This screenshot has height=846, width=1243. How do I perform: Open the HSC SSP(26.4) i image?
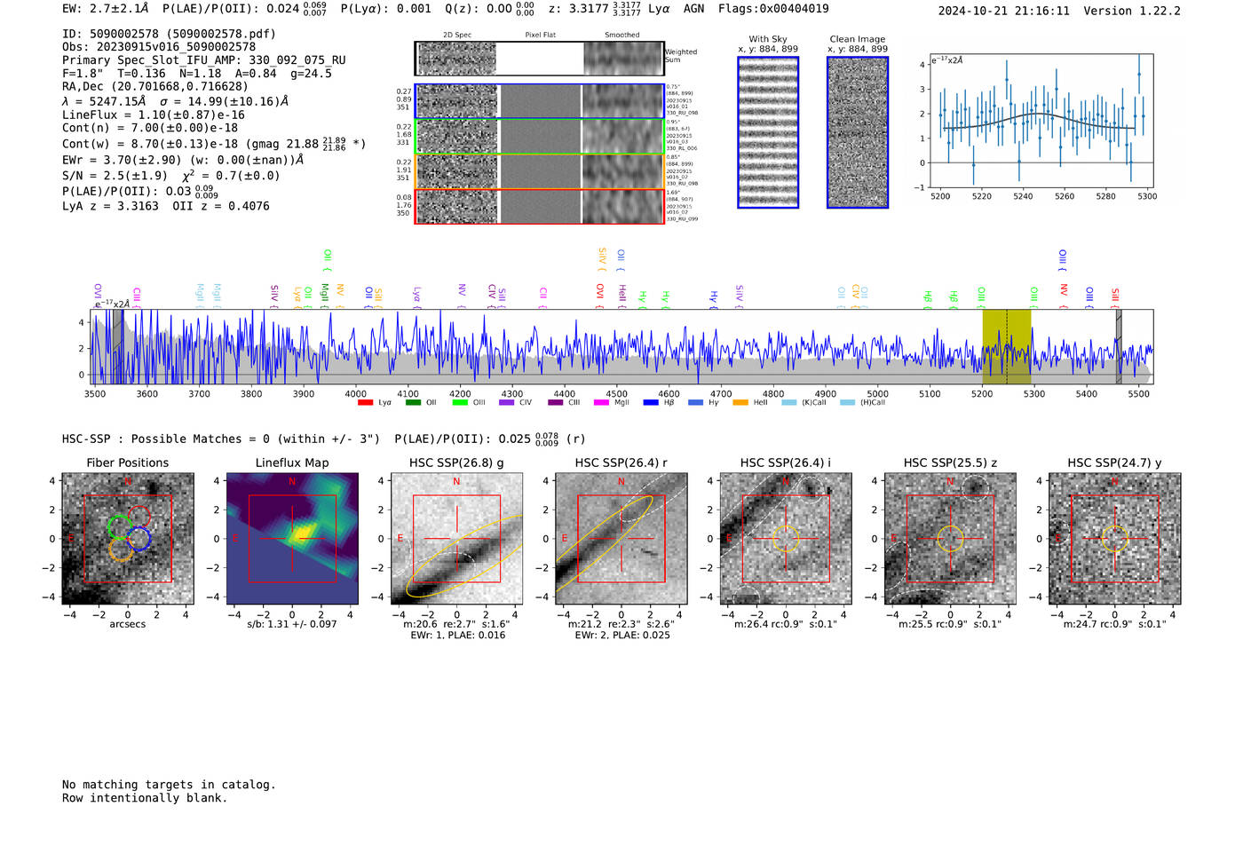(786, 539)
